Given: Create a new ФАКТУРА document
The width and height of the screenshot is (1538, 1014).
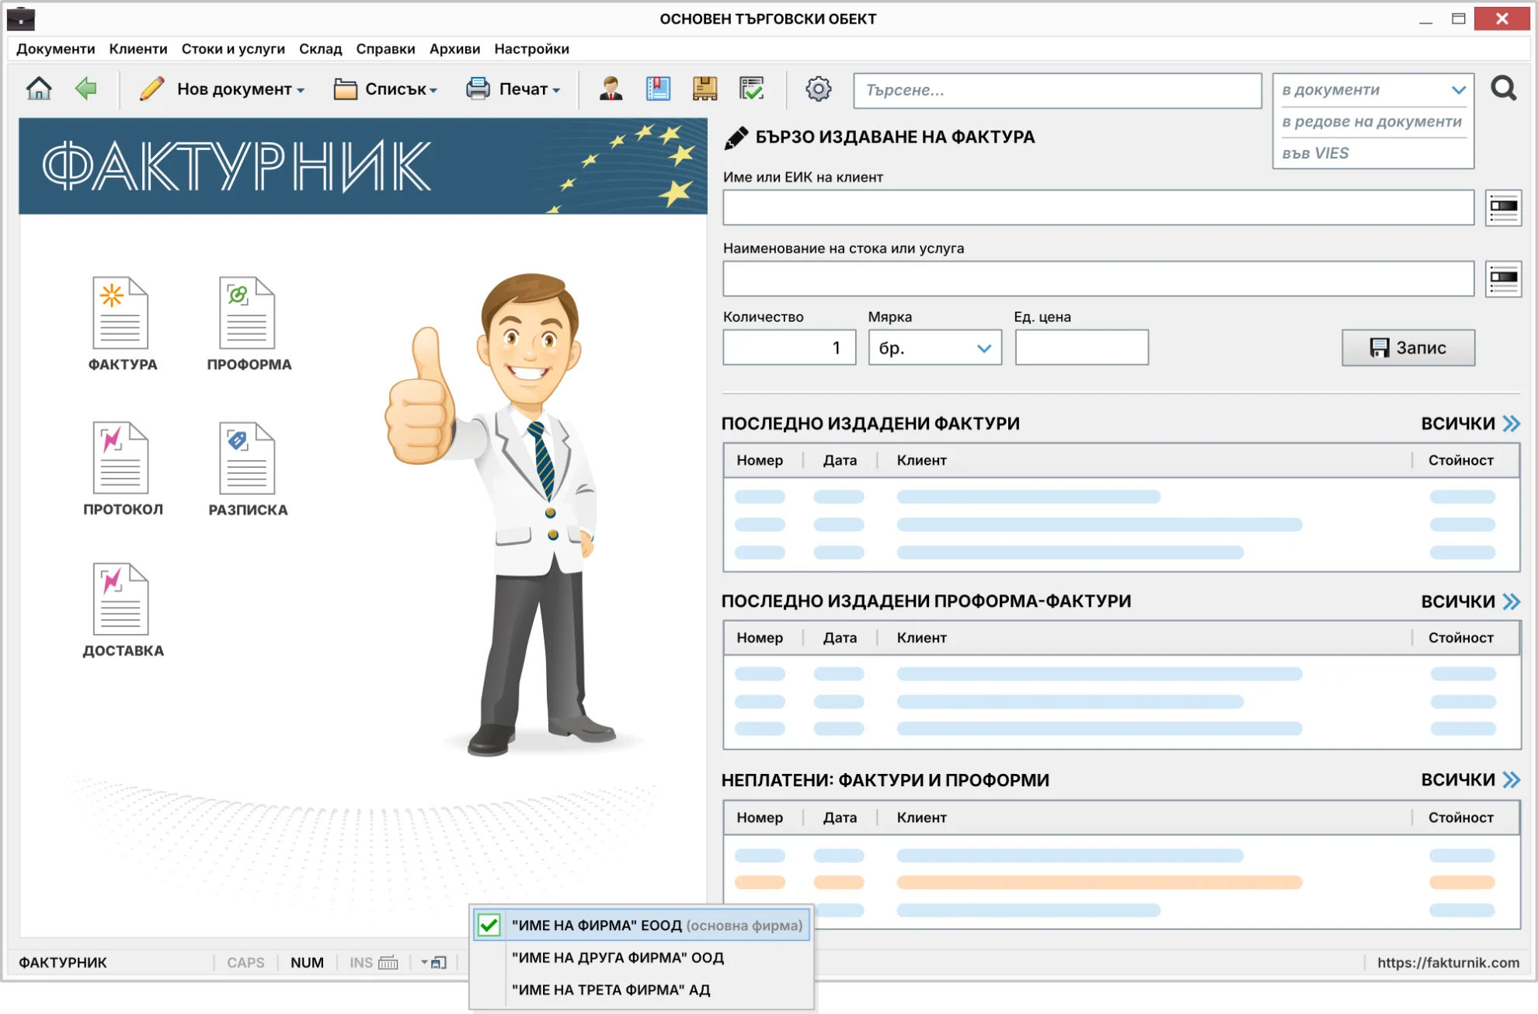Looking at the screenshot, I should pos(122,325).
